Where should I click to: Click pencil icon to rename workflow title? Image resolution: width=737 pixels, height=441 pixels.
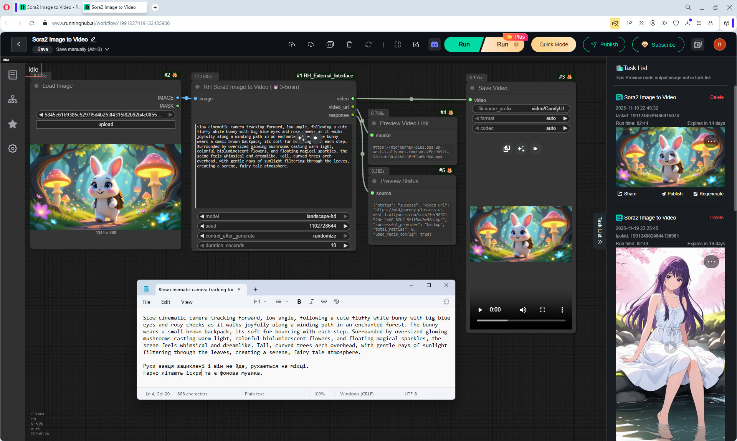click(x=93, y=39)
